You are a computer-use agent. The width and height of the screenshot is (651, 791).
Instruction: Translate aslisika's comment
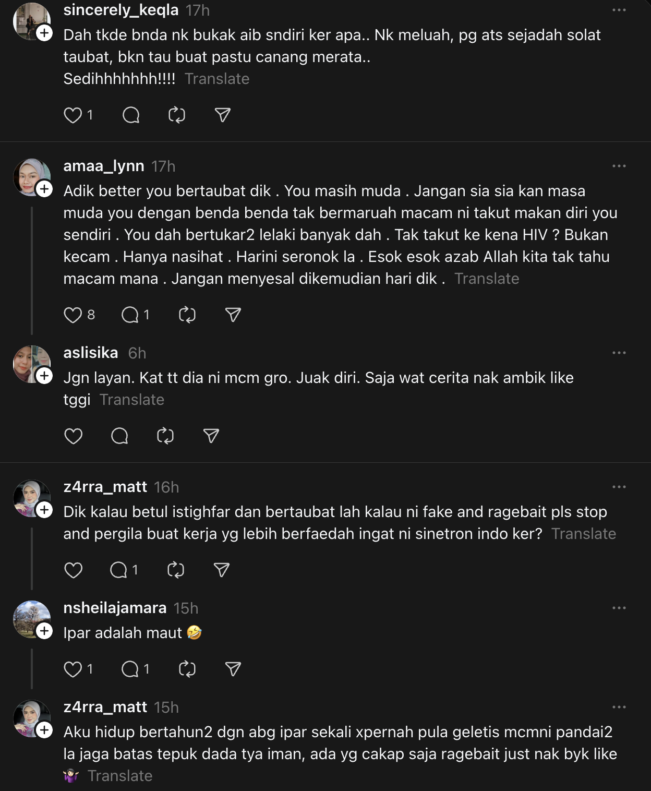pyautogui.click(x=132, y=400)
